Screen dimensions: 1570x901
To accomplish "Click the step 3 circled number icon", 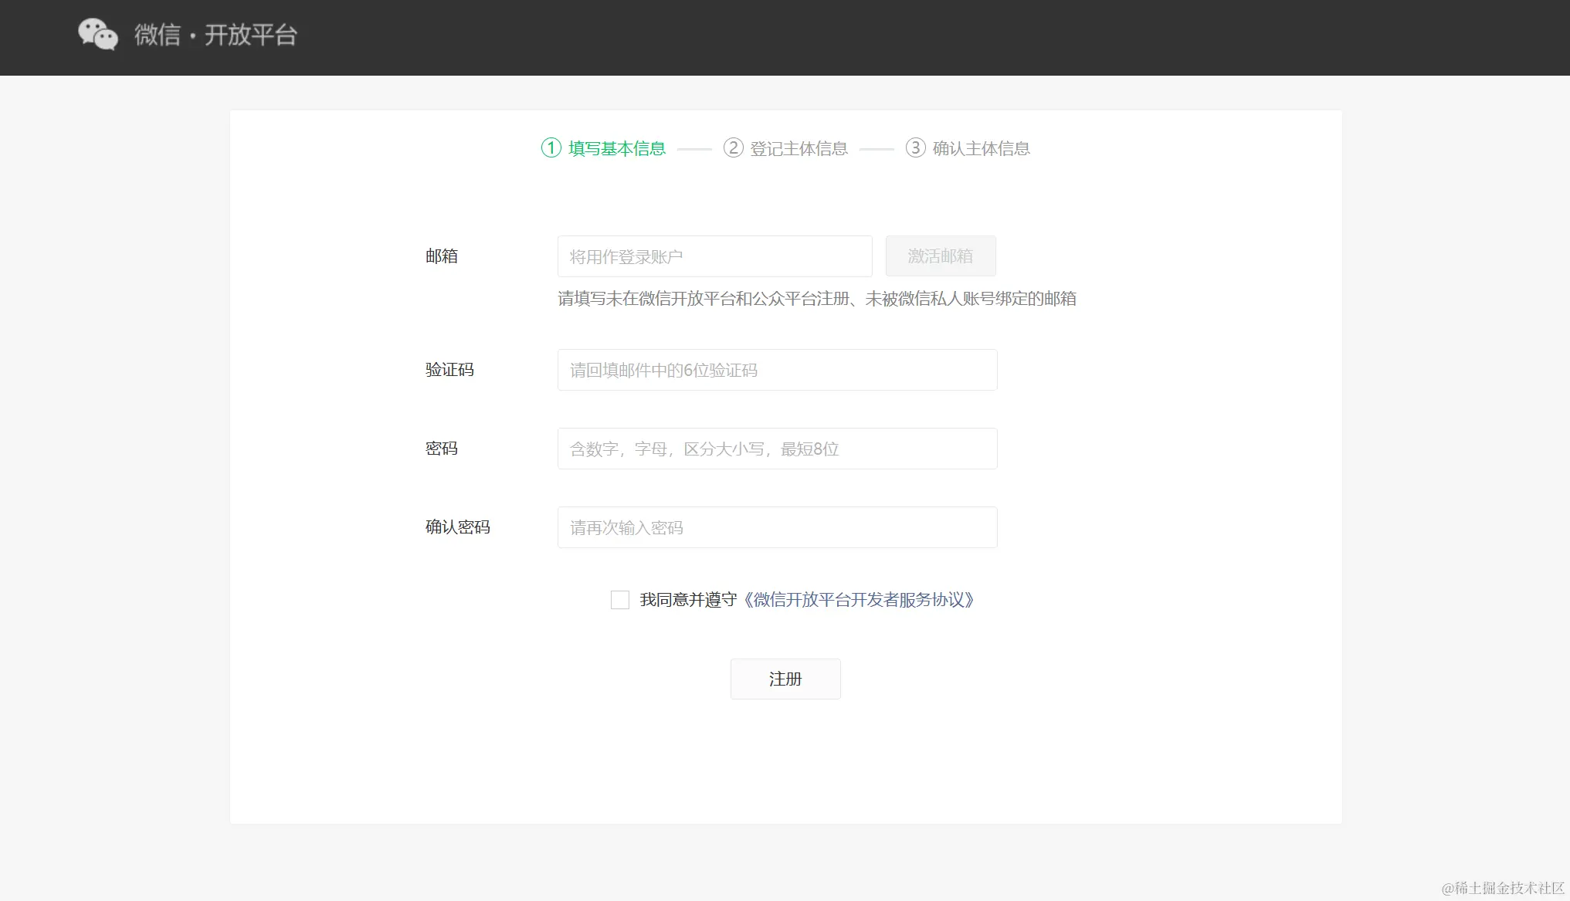I will point(915,148).
